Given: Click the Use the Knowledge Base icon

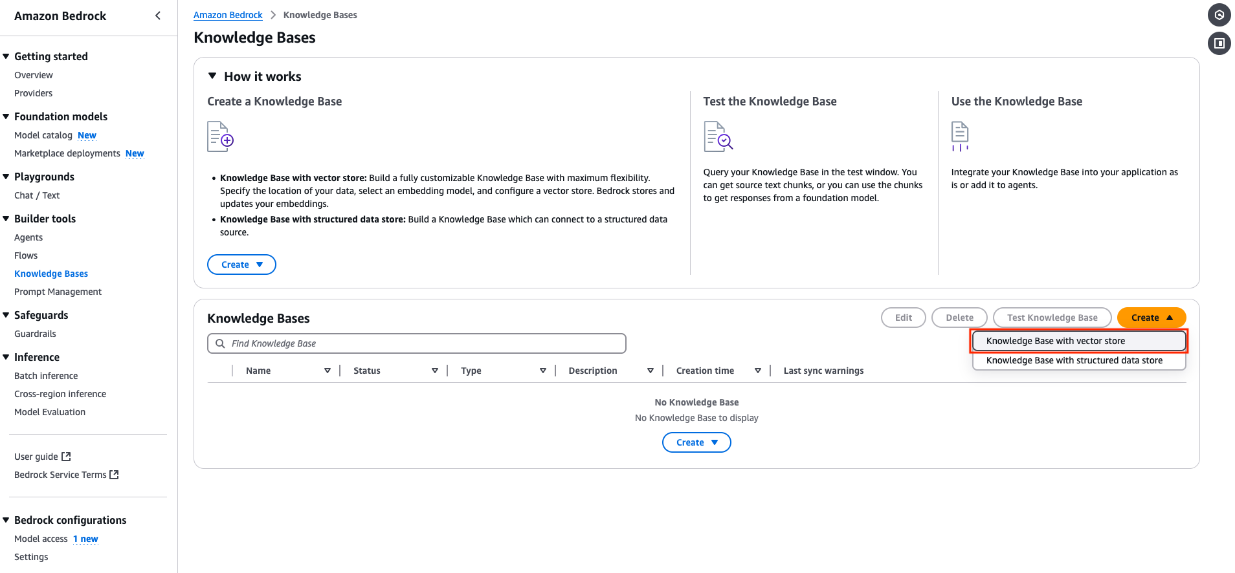Looking at the screenshot, I should click(x=960, y=136).
